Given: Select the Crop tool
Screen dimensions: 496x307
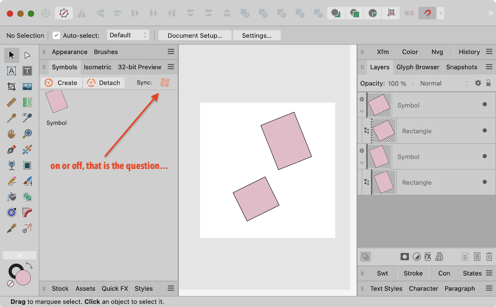Looking at the screenshot, I should [12, 87].
